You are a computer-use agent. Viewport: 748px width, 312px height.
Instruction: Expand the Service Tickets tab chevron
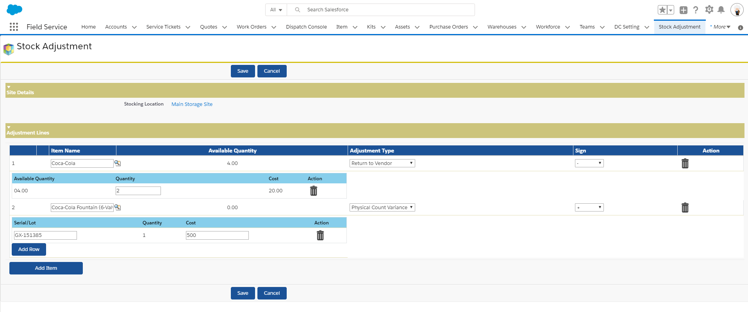point(188,27)
